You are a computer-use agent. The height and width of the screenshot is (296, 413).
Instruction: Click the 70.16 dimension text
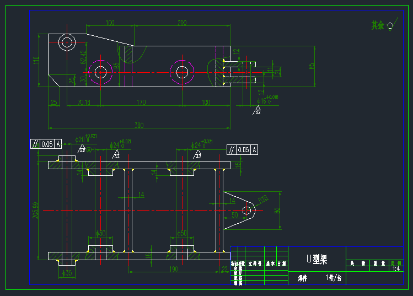[x=84, y=102]
